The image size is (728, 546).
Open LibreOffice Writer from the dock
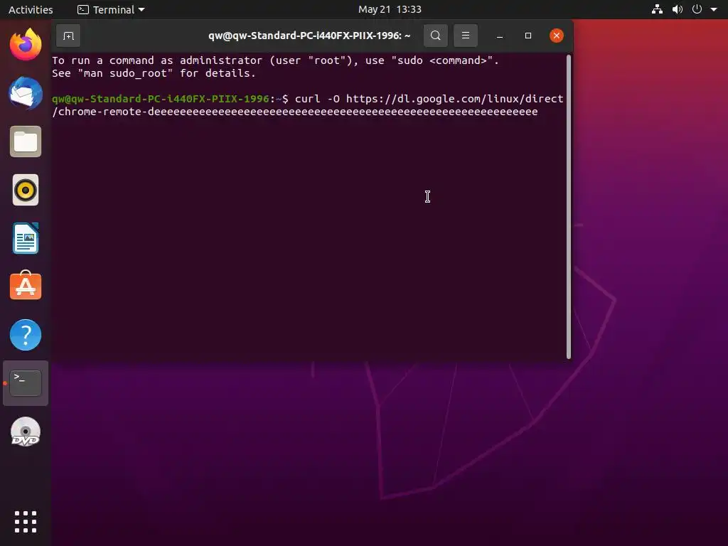pos(26,238)
